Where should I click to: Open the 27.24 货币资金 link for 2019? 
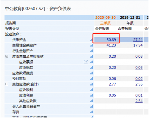point(138,40)
